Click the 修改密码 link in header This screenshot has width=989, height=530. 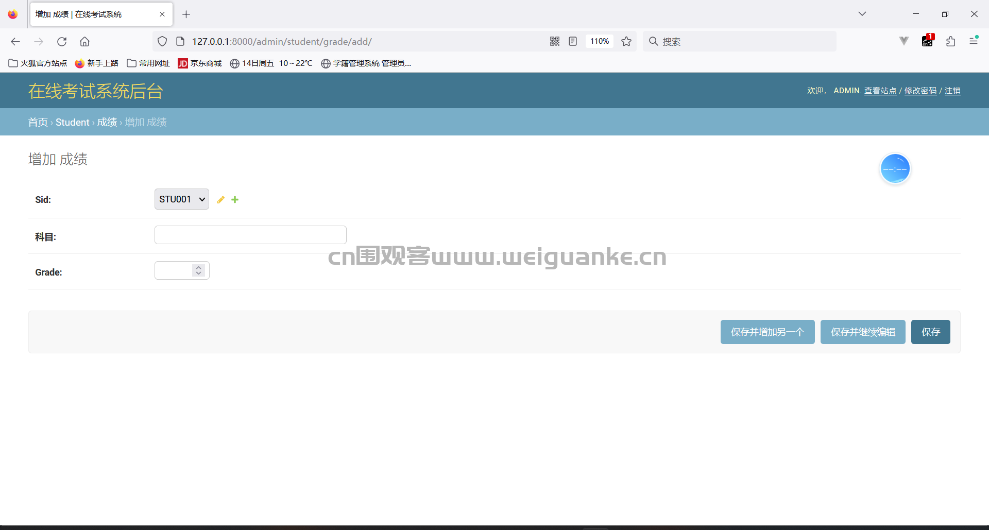click(x=920, y=91)
